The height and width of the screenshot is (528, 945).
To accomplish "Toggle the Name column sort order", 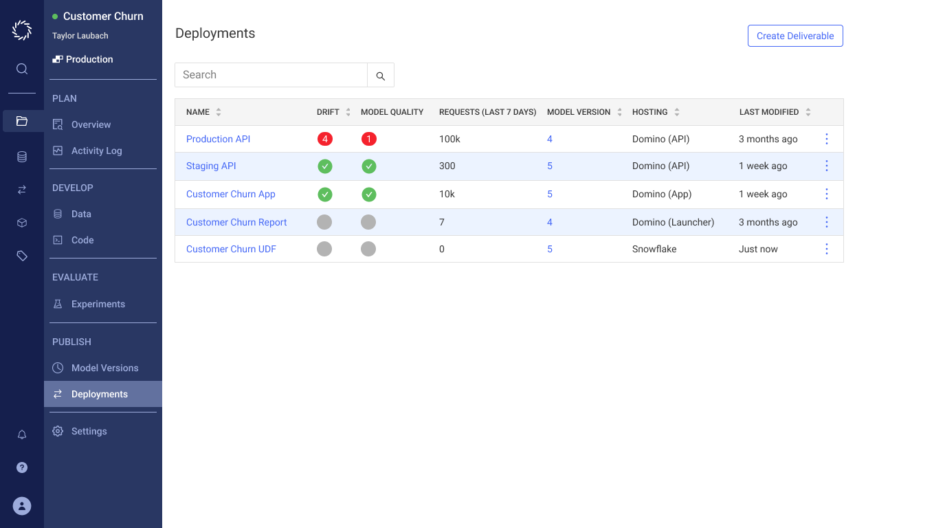I will click(219, 111).
